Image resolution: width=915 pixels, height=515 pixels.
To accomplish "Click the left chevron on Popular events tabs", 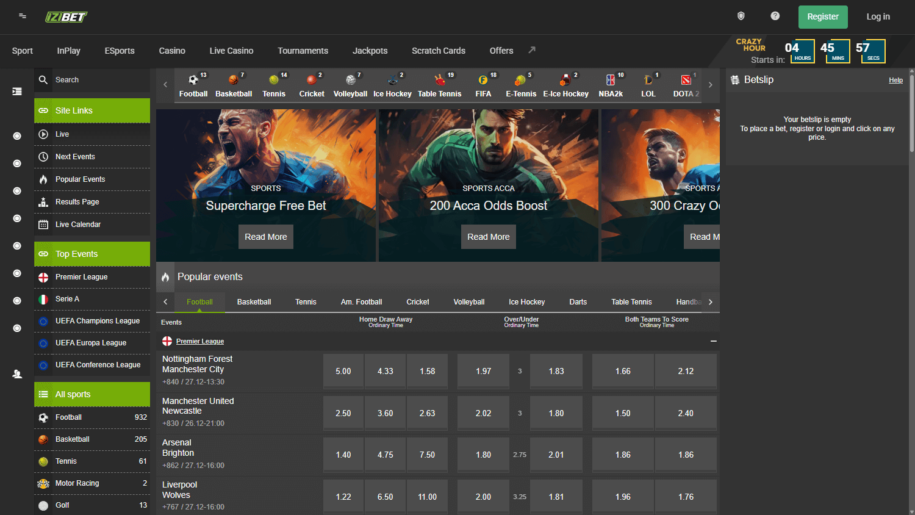I will pyautogui.click(x=165, y=301).
